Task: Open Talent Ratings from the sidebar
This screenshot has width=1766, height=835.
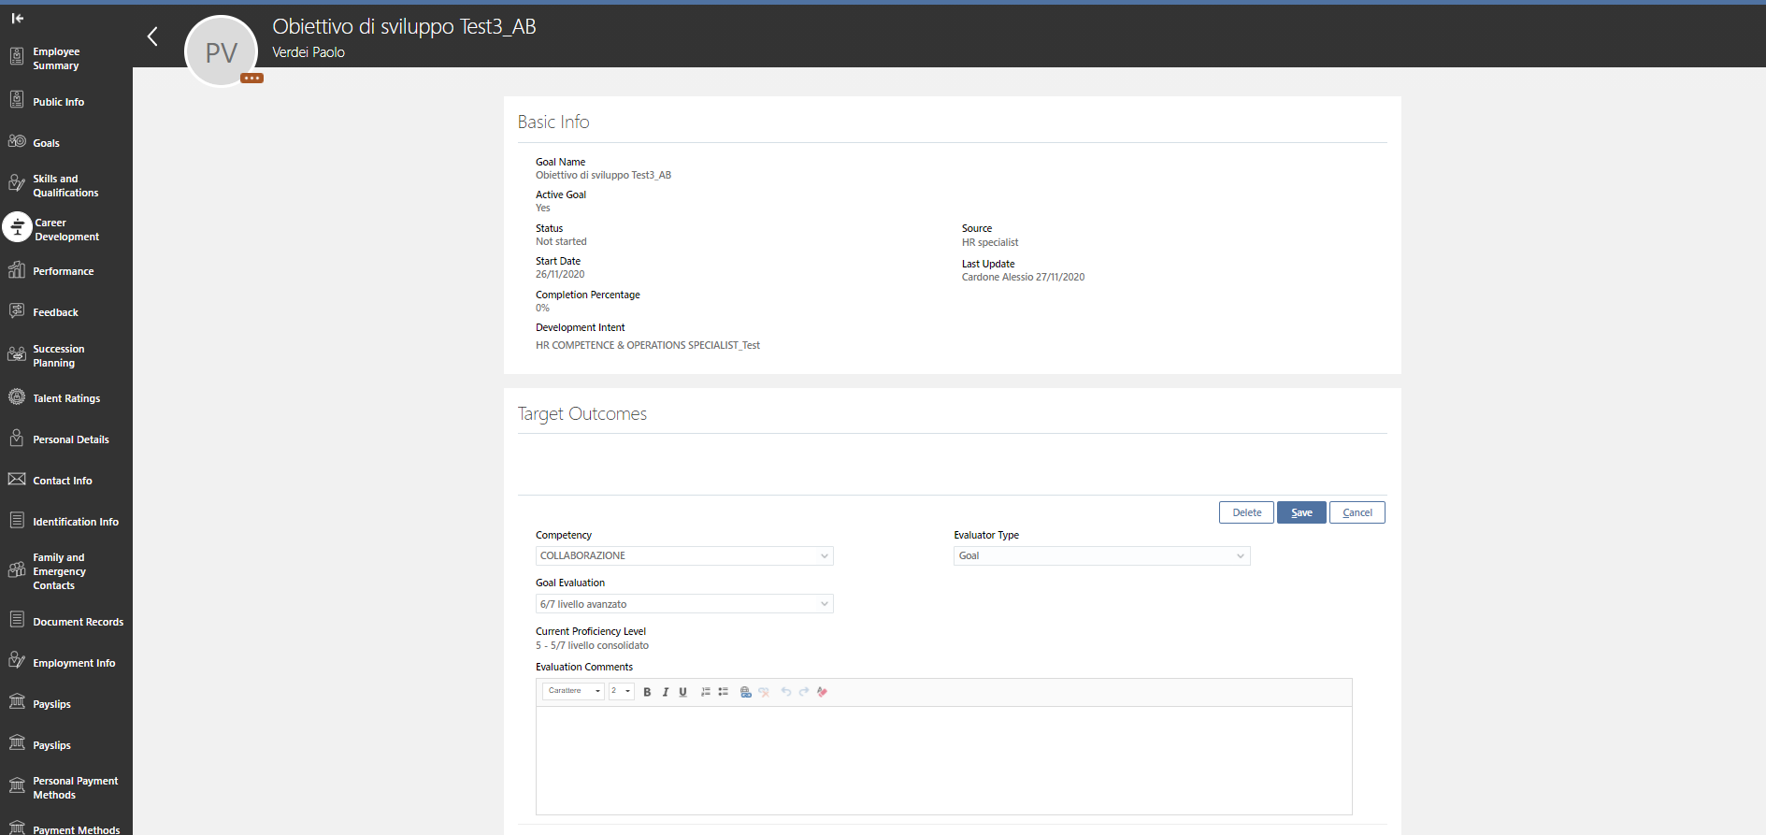Action: click(x=65, y=398)
